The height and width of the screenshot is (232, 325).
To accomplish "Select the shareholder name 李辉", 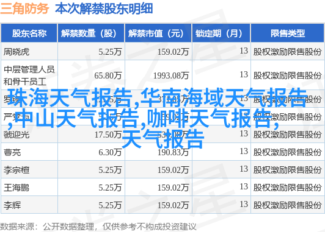I will [x=12, y=205].
